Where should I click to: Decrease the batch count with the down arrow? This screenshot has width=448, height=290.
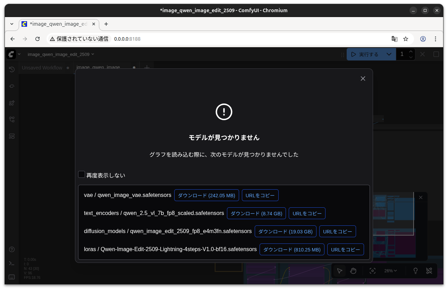(x=411, y=57)
